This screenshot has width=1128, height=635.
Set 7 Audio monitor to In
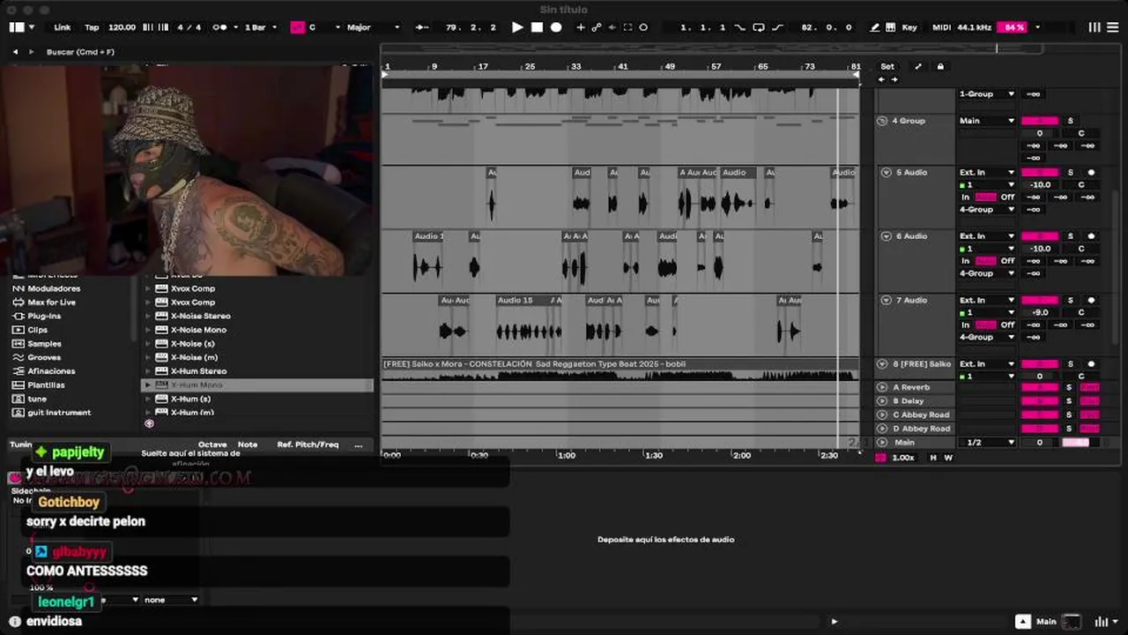[965, 325]
